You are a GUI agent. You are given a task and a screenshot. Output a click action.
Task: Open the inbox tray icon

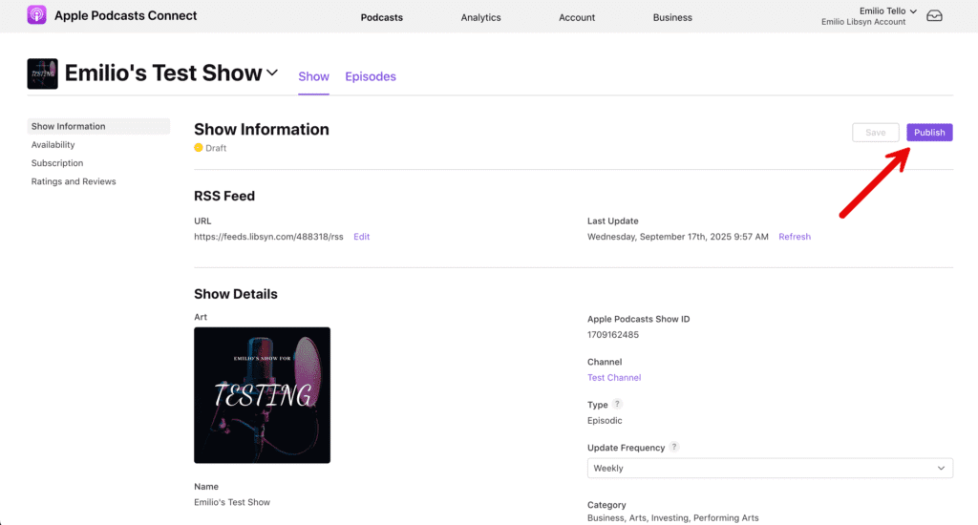[934, 16]
